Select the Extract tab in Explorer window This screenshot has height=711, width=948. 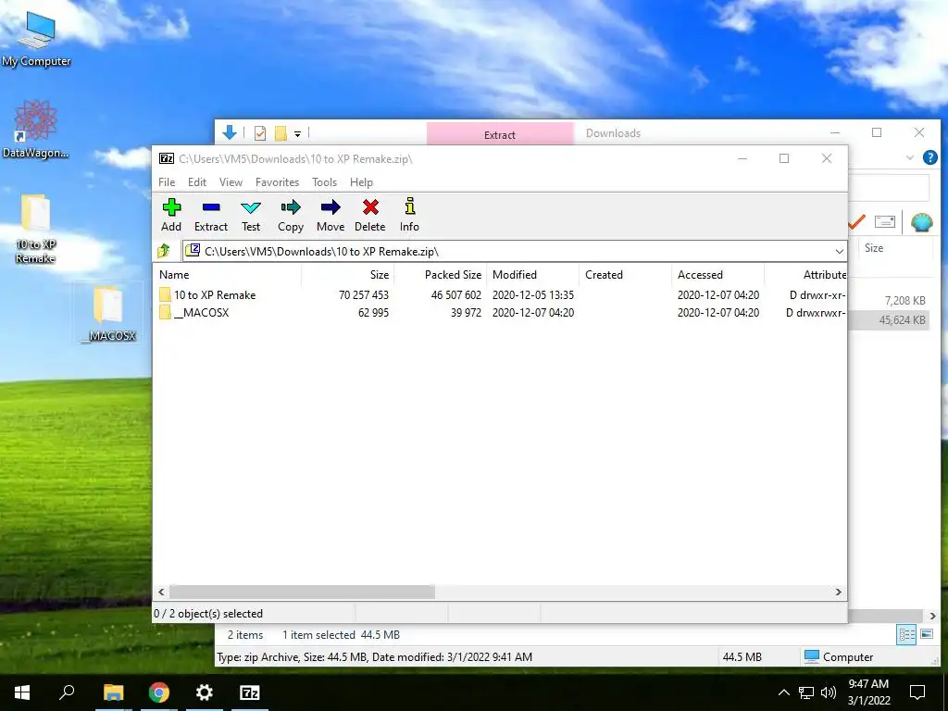pyautogui.click(x=500, y=134)
